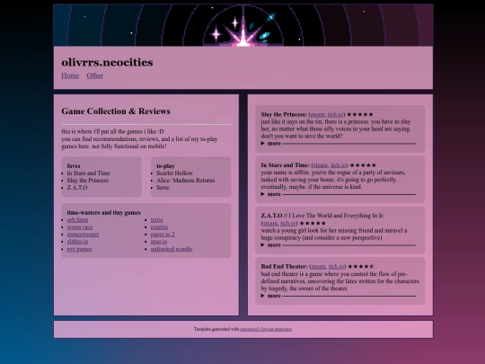Click the 'to-play' list heading
This screenshot has height=364, width=485.
165,166
